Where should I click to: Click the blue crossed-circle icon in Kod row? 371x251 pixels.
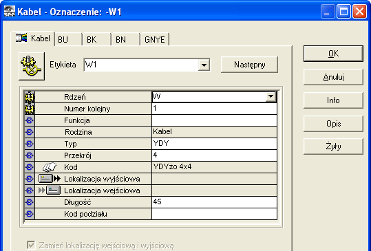click(30, 167)
